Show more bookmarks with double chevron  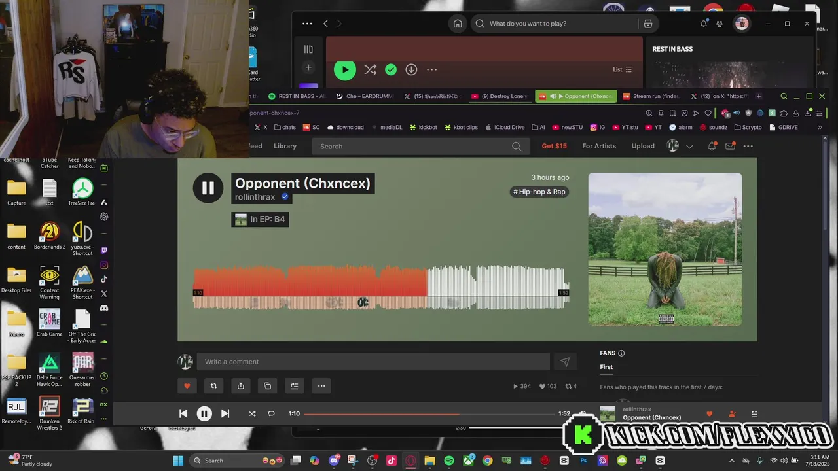click(820, 128)
